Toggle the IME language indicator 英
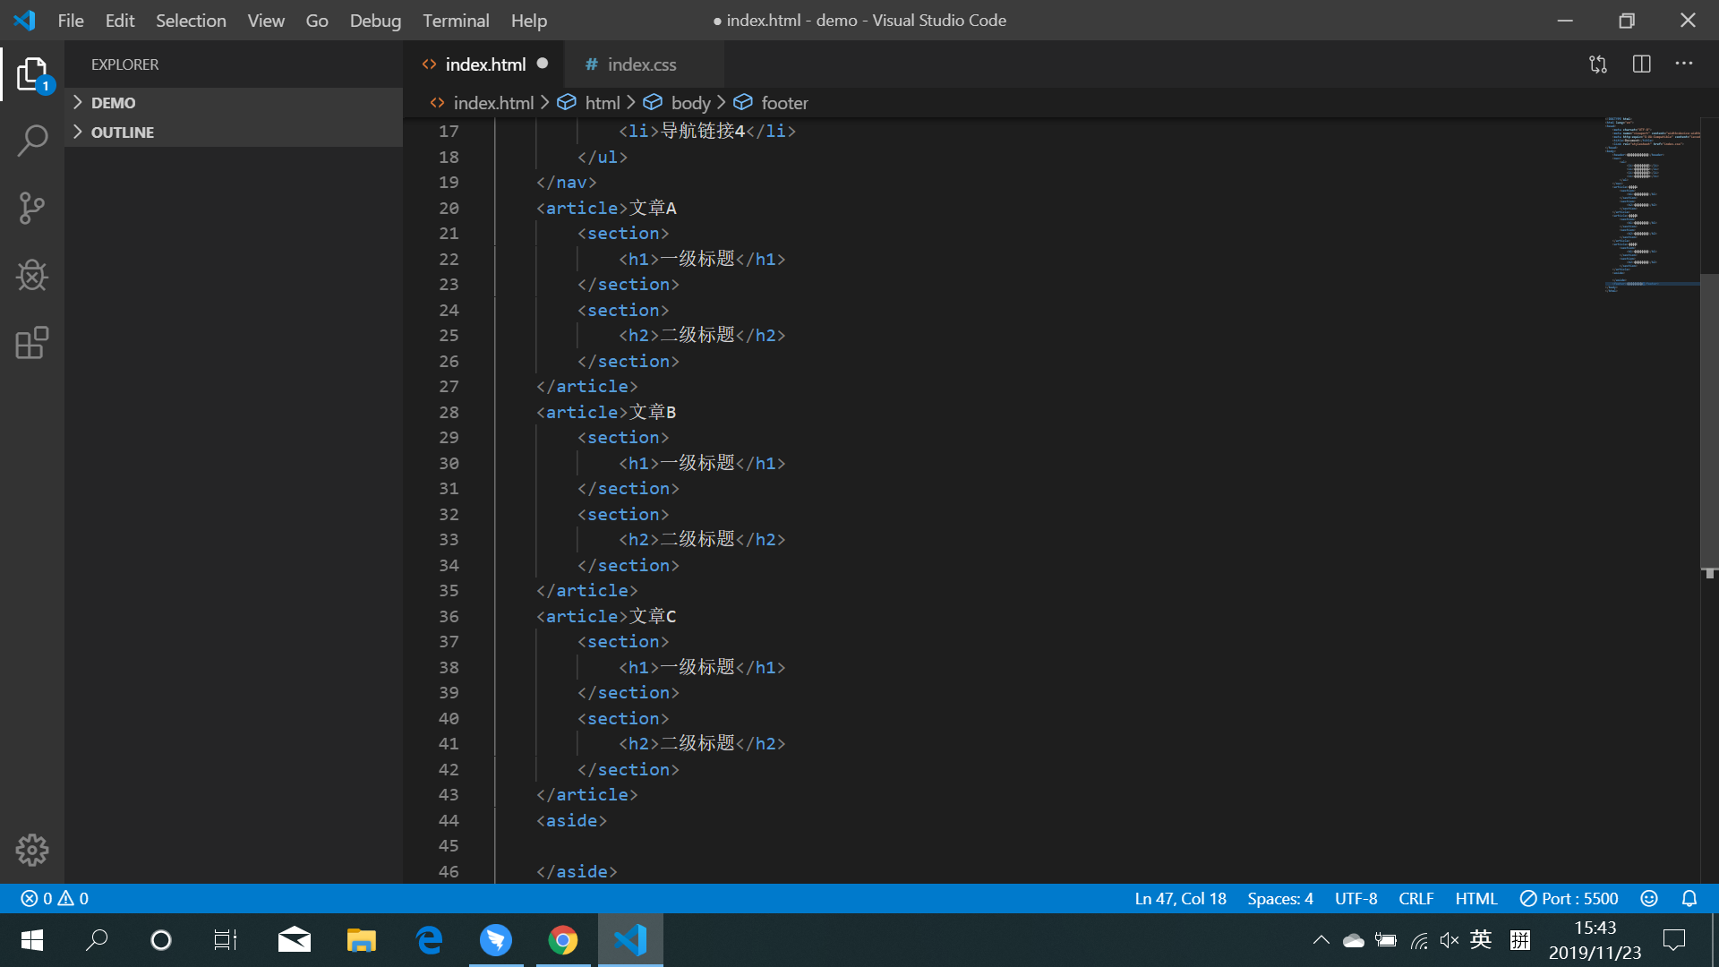Viewport: 1719px width, 967px height. (1481, 940)
